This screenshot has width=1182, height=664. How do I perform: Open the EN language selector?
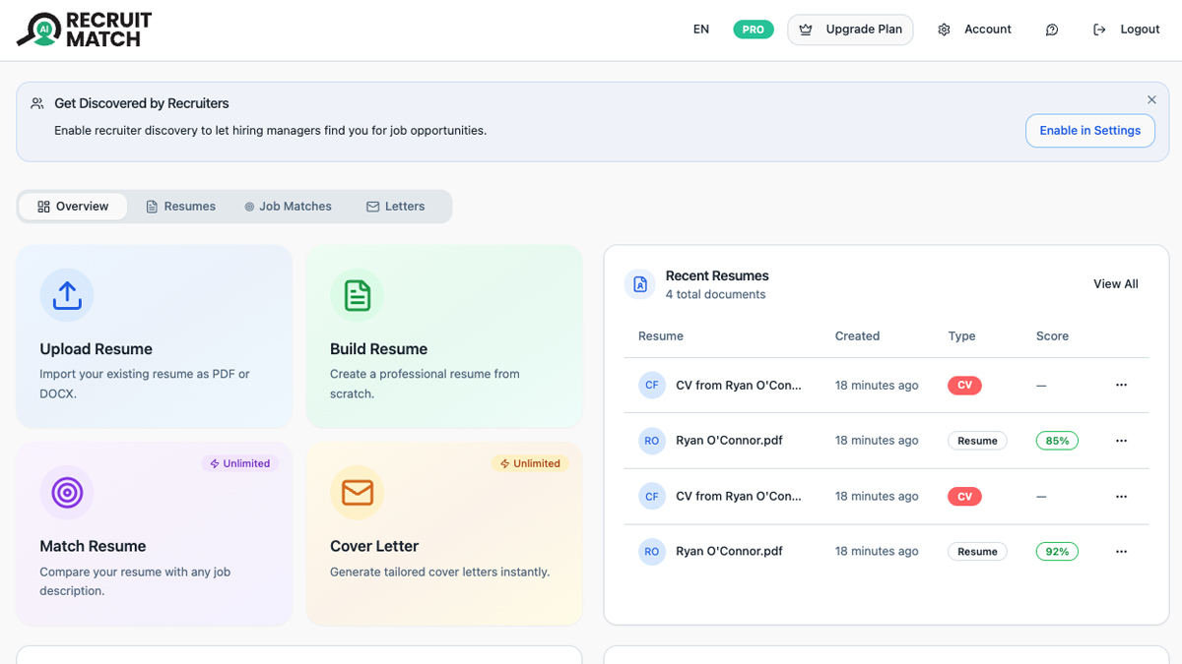[x=700, y=30]
